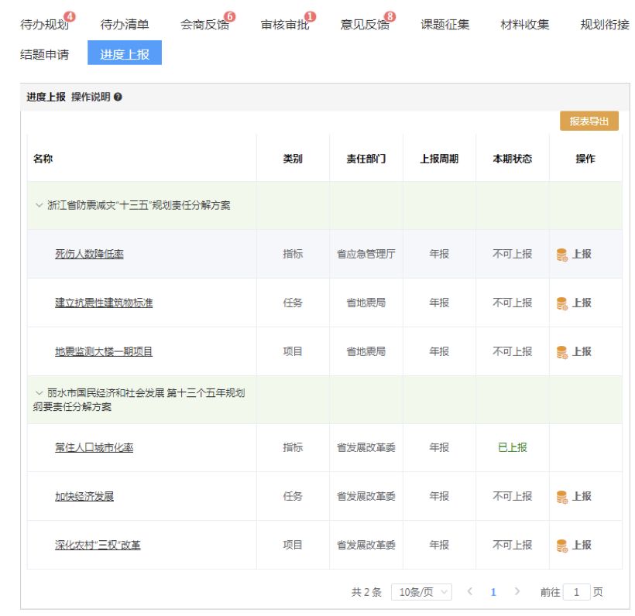Open the 常住人口城市化率 link
The width and height of the screenshot is (635, 616).
click(x=94, y=447)
